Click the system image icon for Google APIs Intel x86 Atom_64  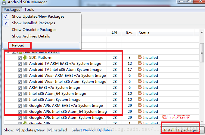tap(25, 112)
